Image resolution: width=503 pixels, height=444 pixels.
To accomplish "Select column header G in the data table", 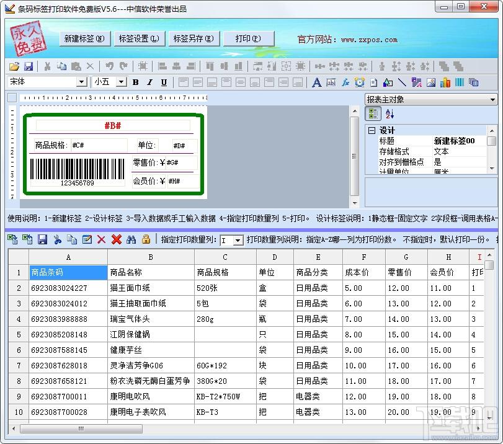I will pyautogui.click(x=406, y=257).
